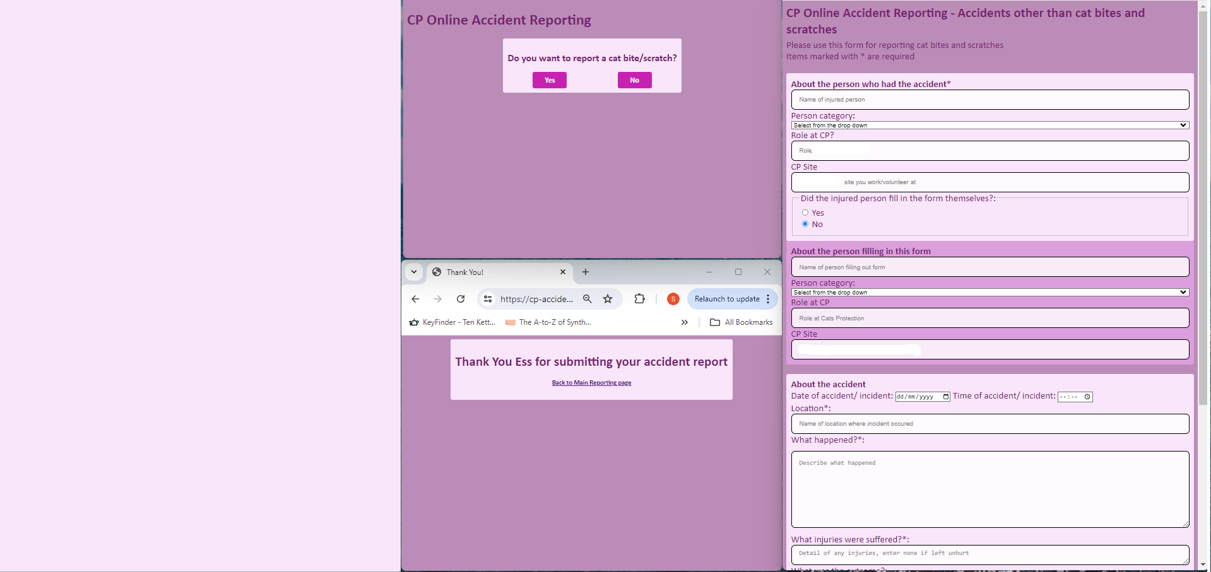Open injured person's Person category dropdown
This screenshot has width=1211, height=572.
[989, 125]
